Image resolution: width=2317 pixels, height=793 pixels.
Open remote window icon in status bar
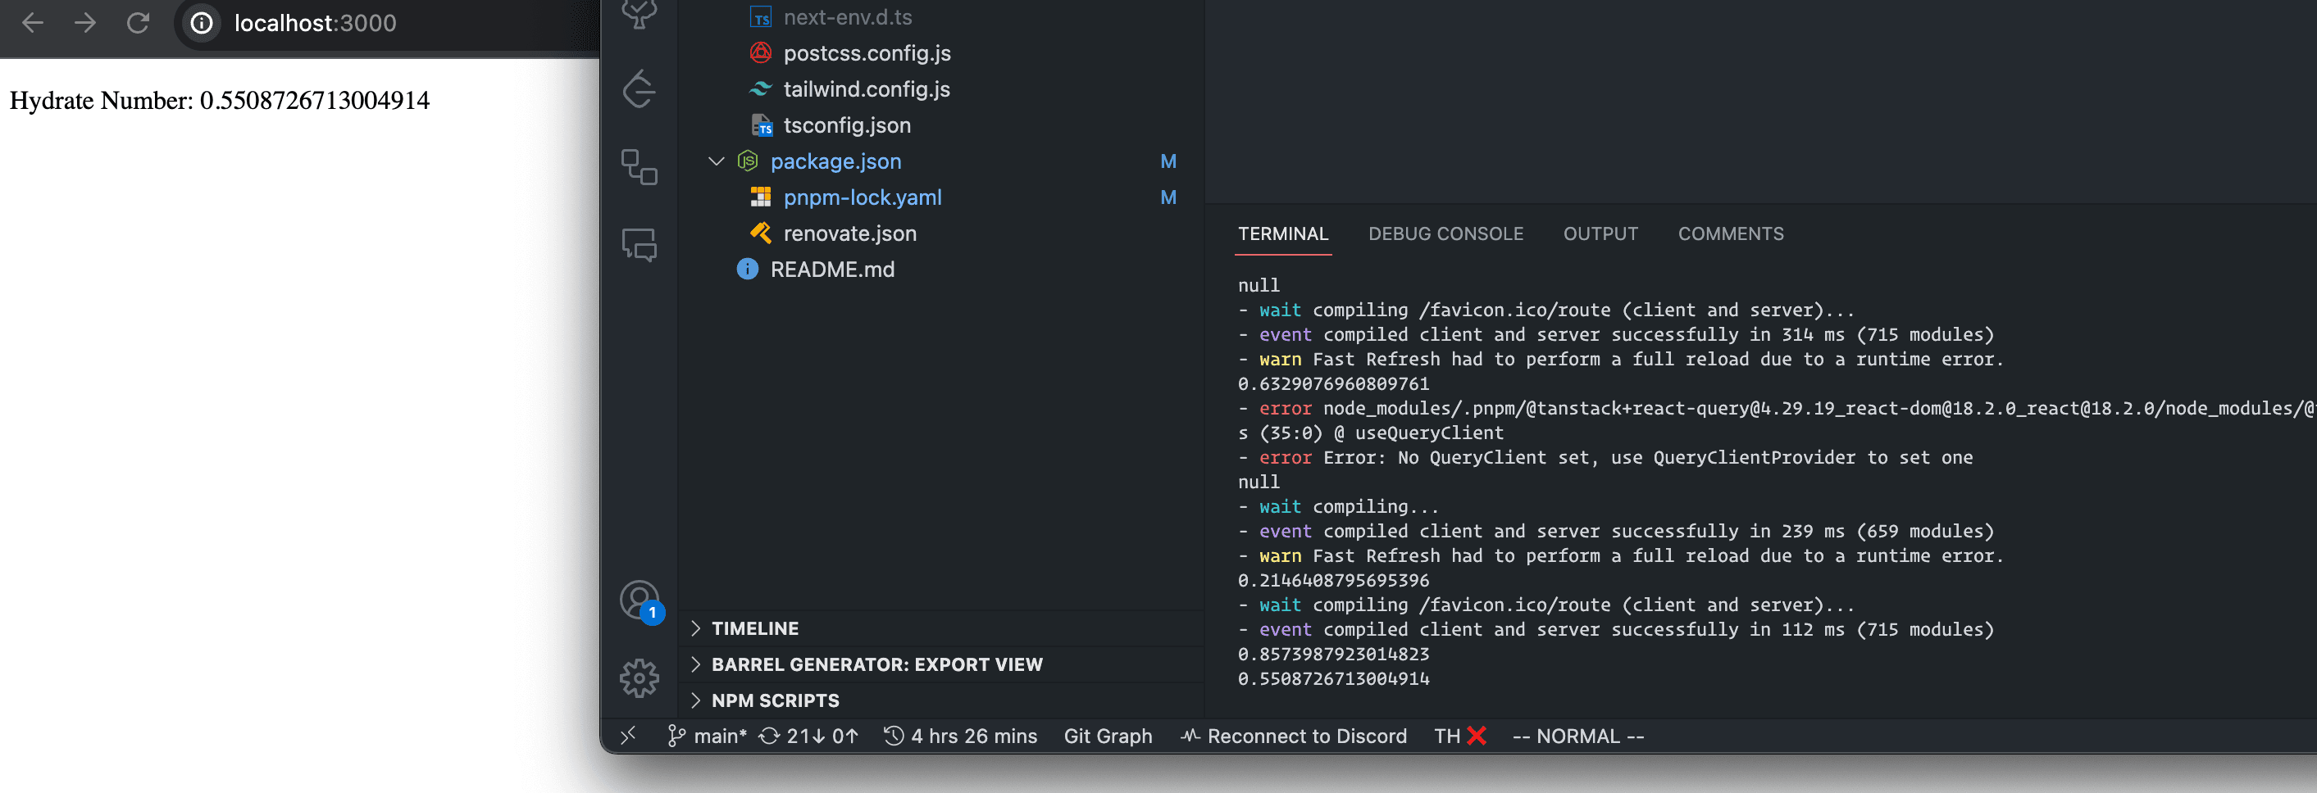click(629, 736)
